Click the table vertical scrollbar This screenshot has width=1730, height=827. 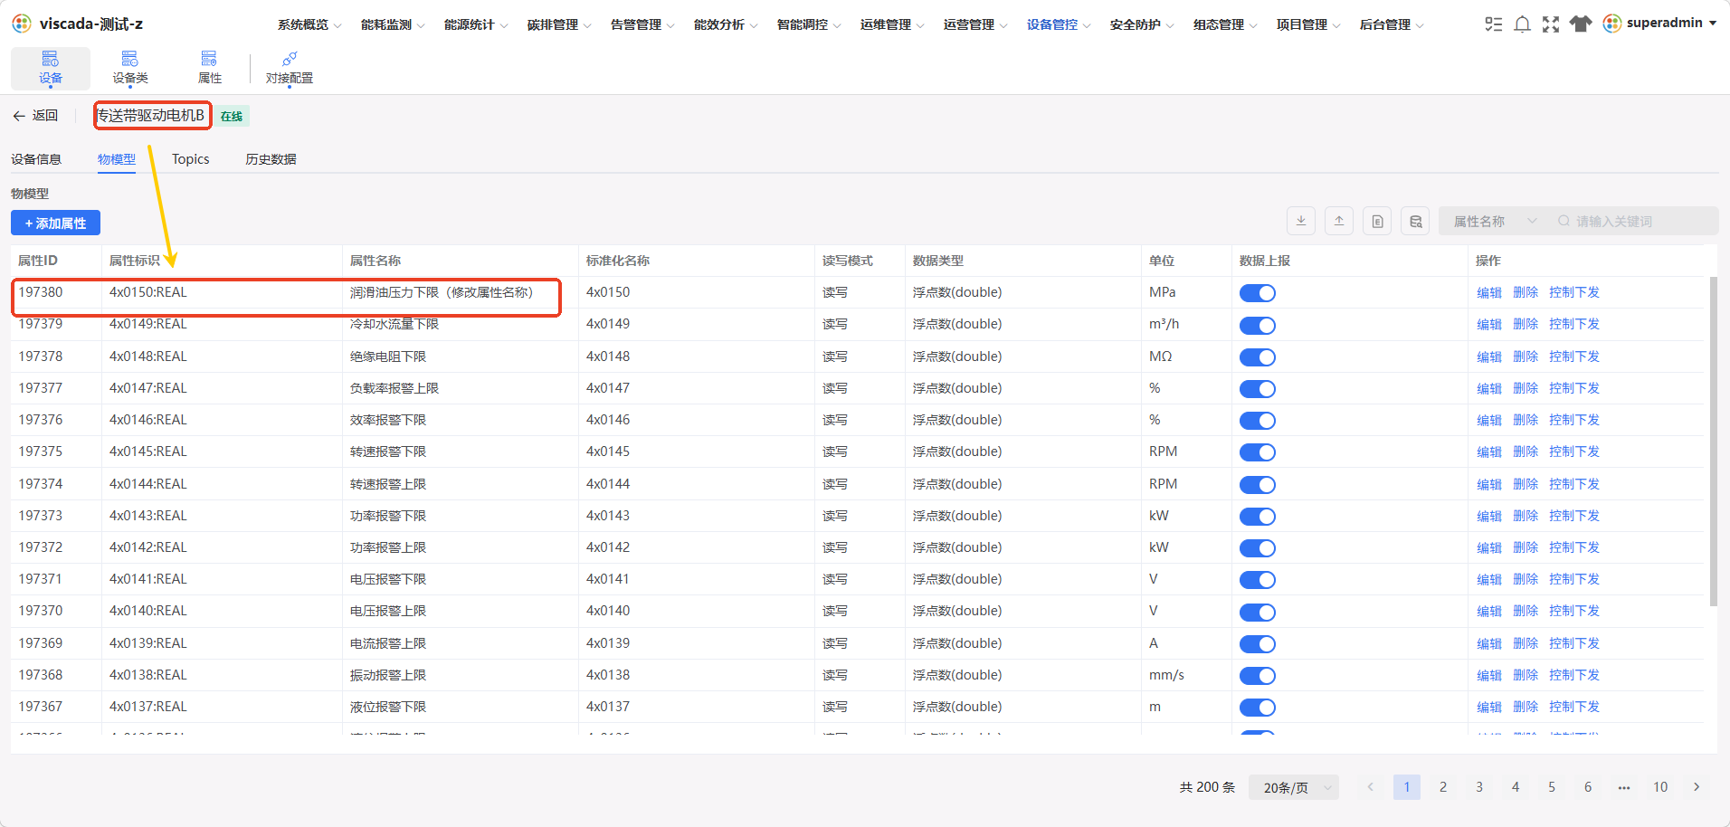pyautogui.click(x=1713, y=442)
